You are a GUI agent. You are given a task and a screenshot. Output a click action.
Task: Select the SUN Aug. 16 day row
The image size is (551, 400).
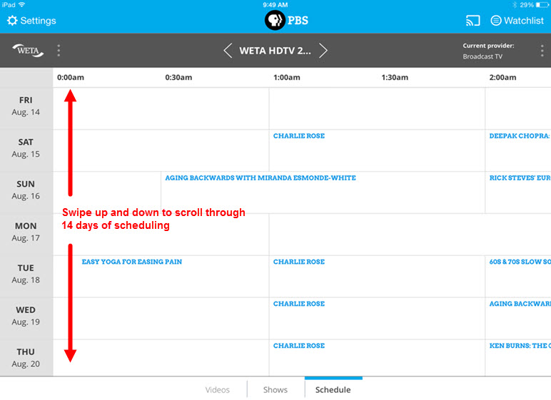click(x=26, y=192)
